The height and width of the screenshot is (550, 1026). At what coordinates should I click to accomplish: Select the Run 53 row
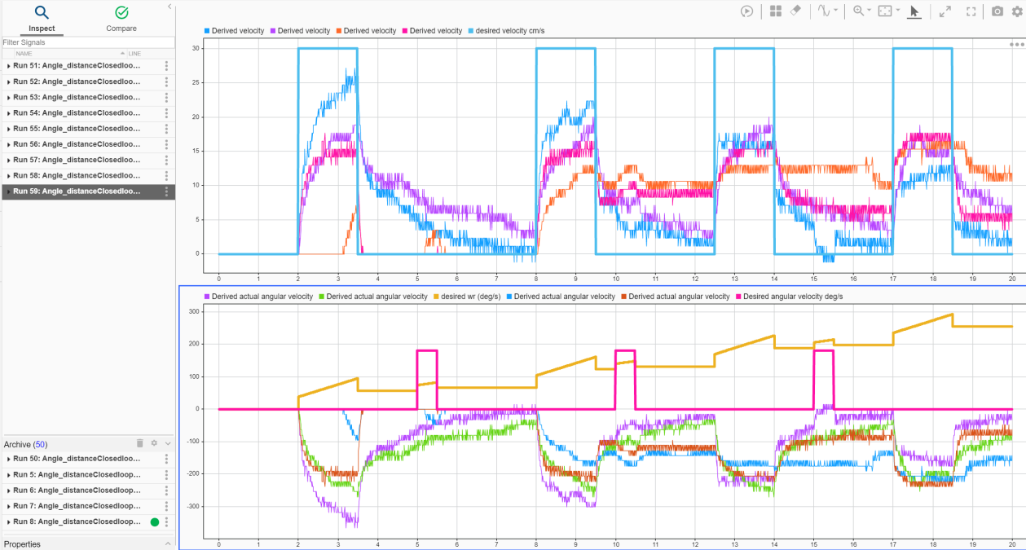(x=88, y=98)
